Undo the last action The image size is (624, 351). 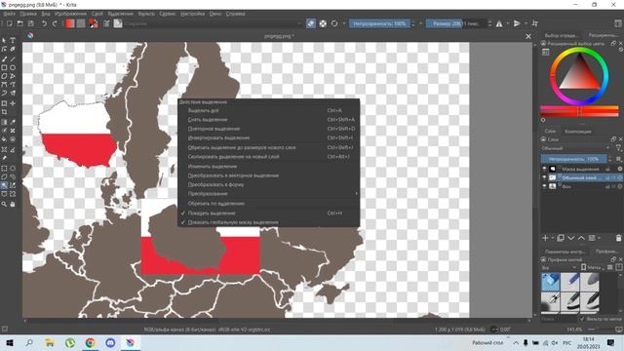point(44,23)
